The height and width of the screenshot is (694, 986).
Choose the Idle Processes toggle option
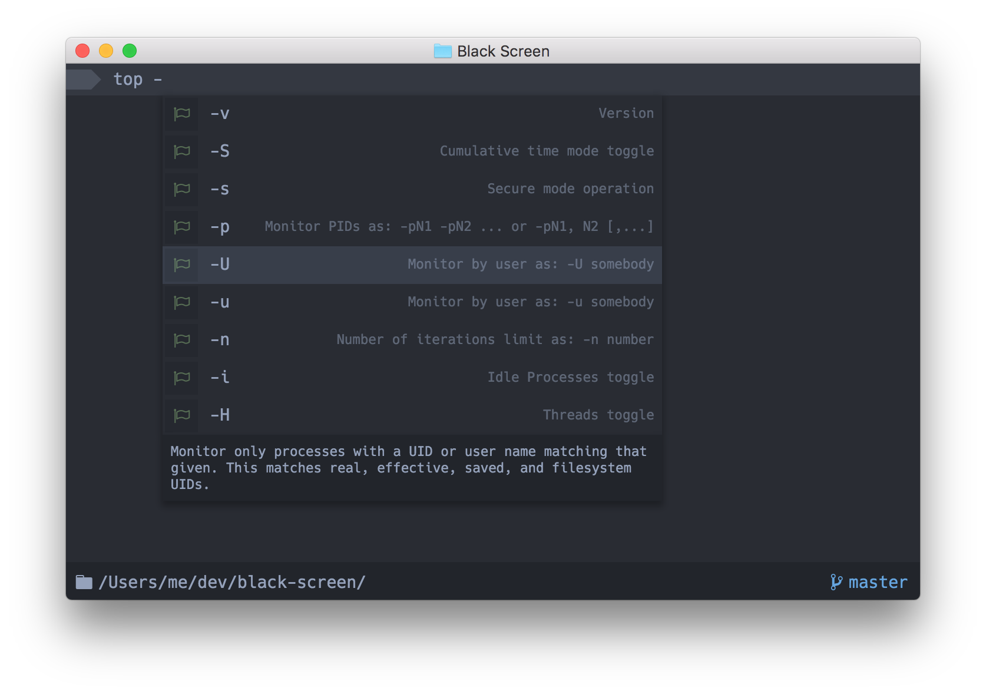412,378
